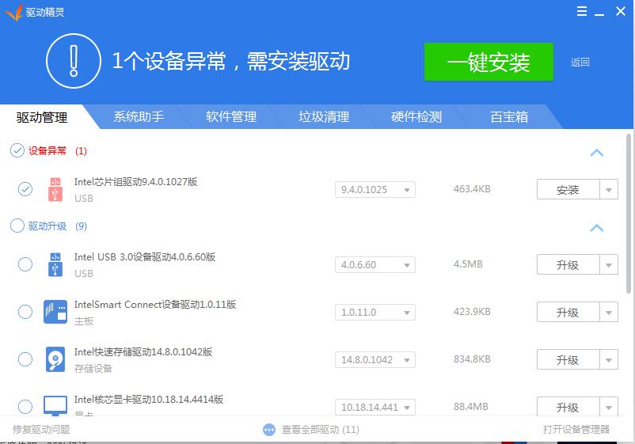Close the 驱动精灵 window
This screenshot has height=444, width=635.
click(621, 11)
